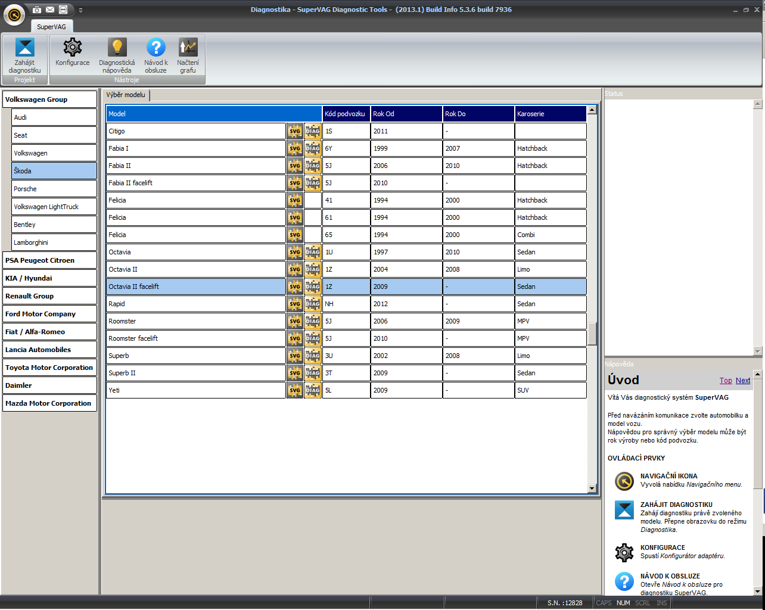Sort by Rok Do column header
The height and width of the screenshot is (610, 765).
tap(478, 114)
